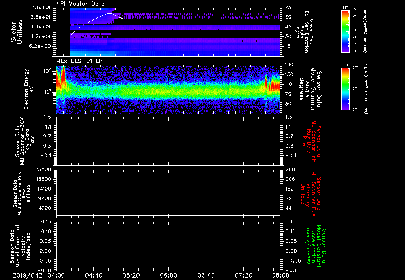
Task: Click the '190' scanner angle tick label
Action: point(290,65)
